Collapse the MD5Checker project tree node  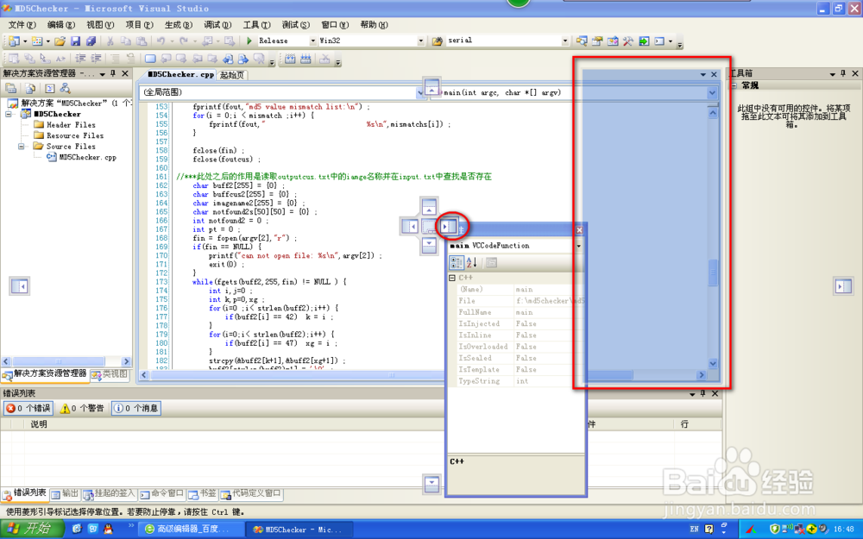pyautogui.click(x=9, y=114)
